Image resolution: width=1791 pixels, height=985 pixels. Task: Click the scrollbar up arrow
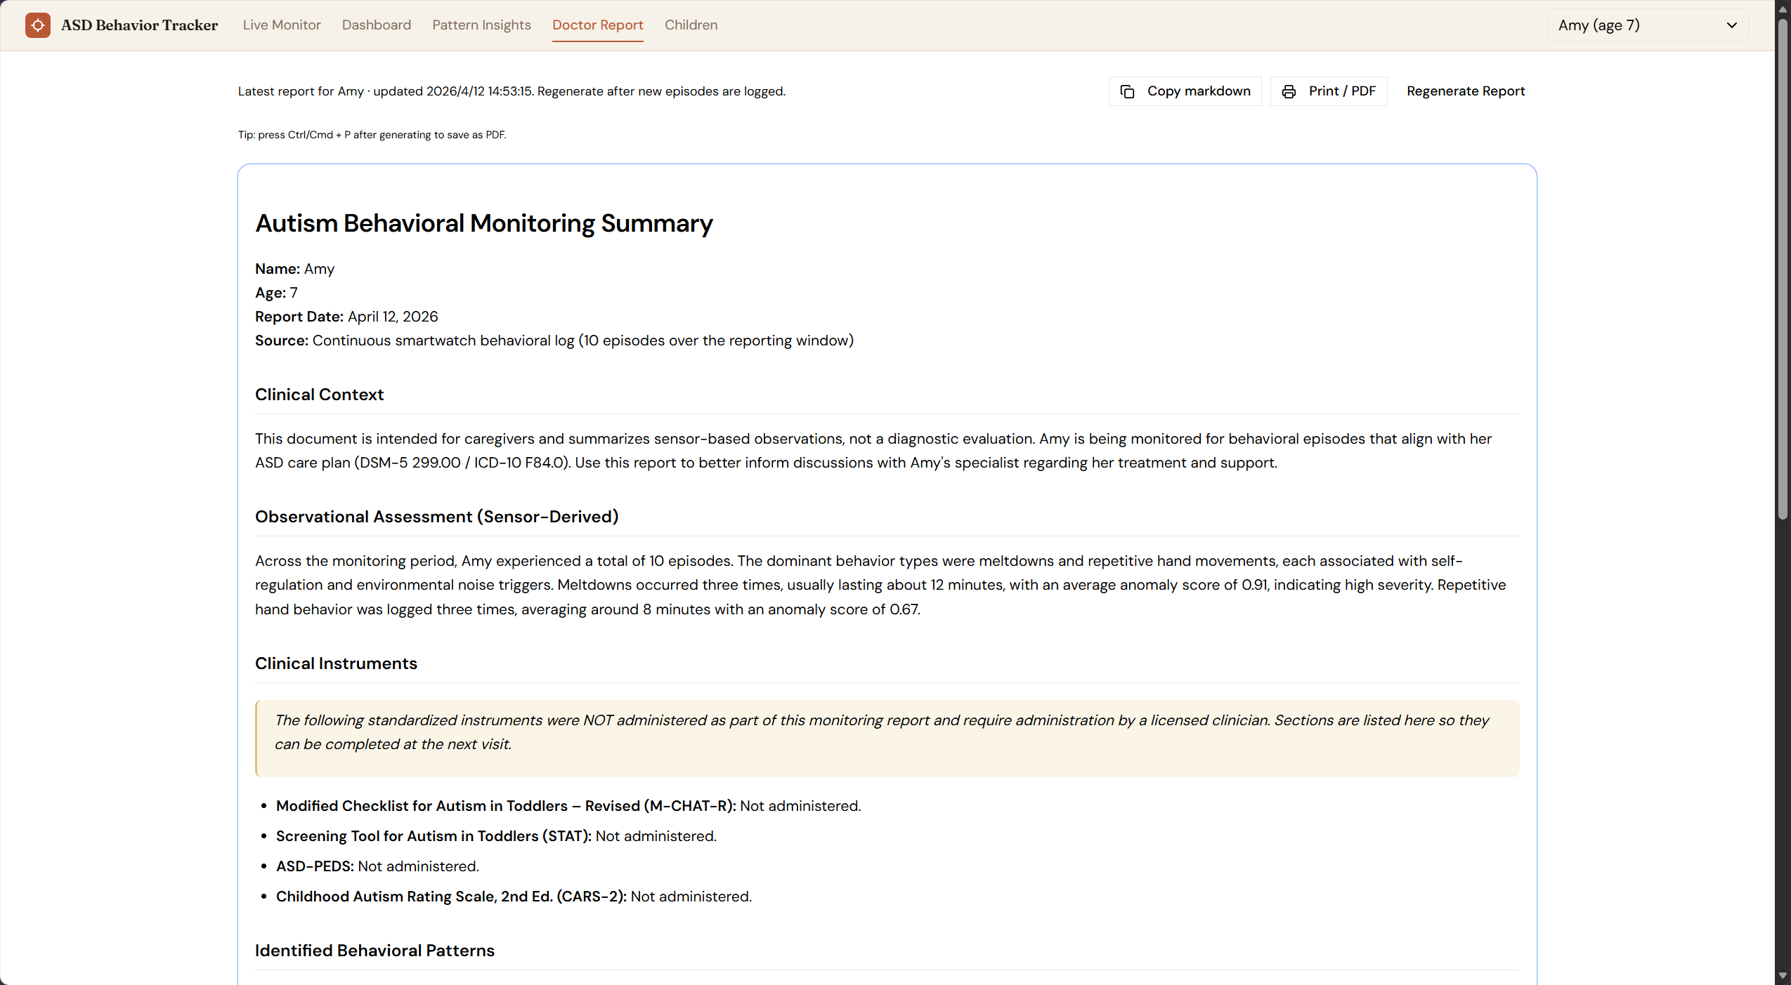[1783, 8]
